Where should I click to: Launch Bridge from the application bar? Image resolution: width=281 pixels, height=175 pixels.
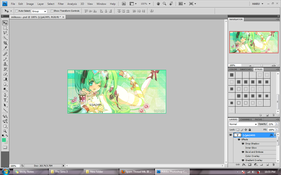point(124,3)
